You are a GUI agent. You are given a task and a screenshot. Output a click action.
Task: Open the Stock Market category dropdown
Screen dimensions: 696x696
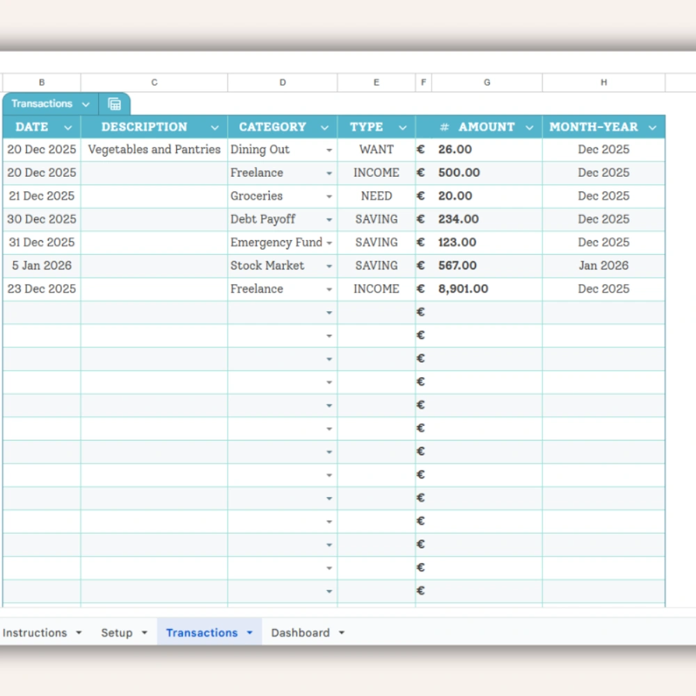tap(328, 265)
